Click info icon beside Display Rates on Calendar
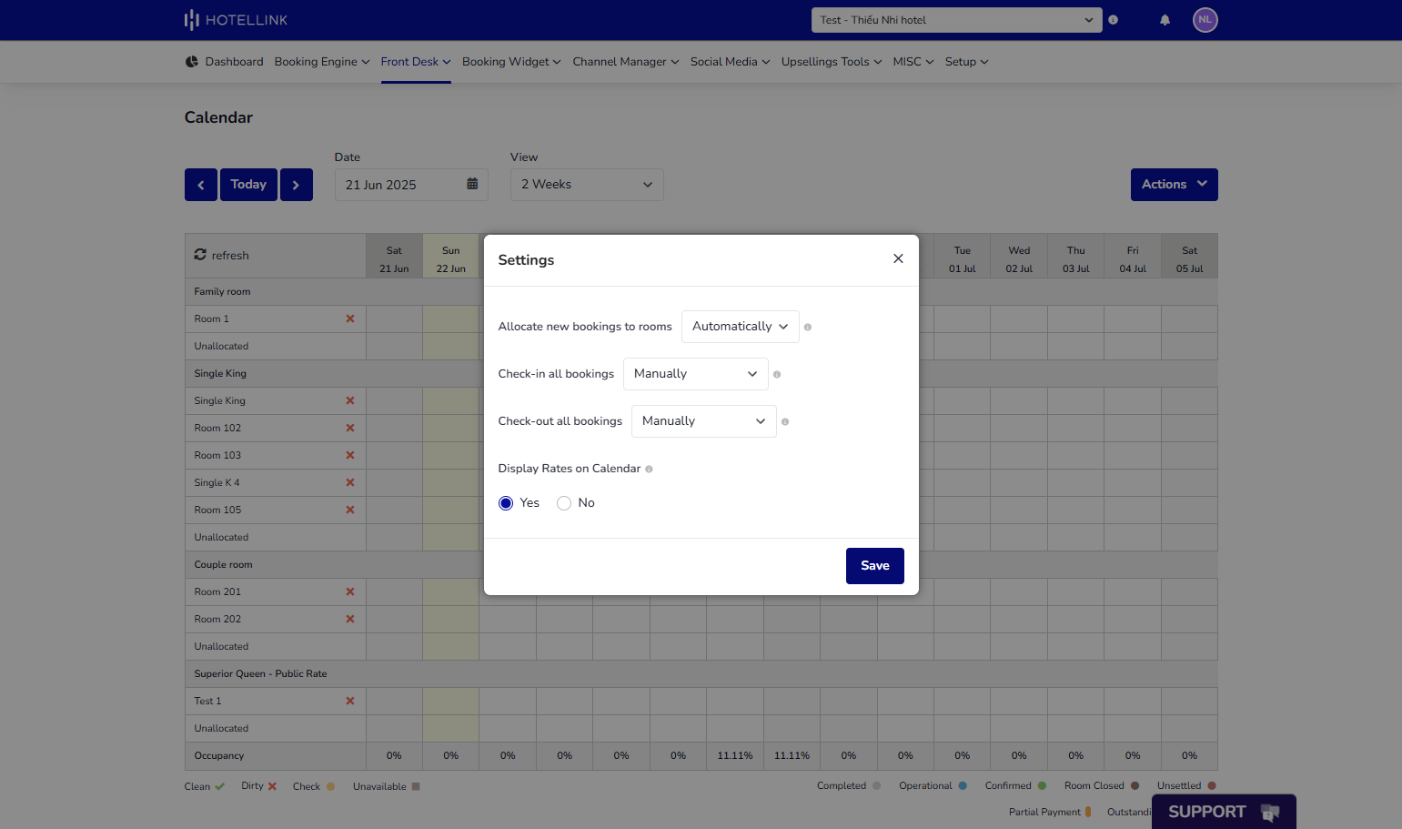 [x=649, y=470]
